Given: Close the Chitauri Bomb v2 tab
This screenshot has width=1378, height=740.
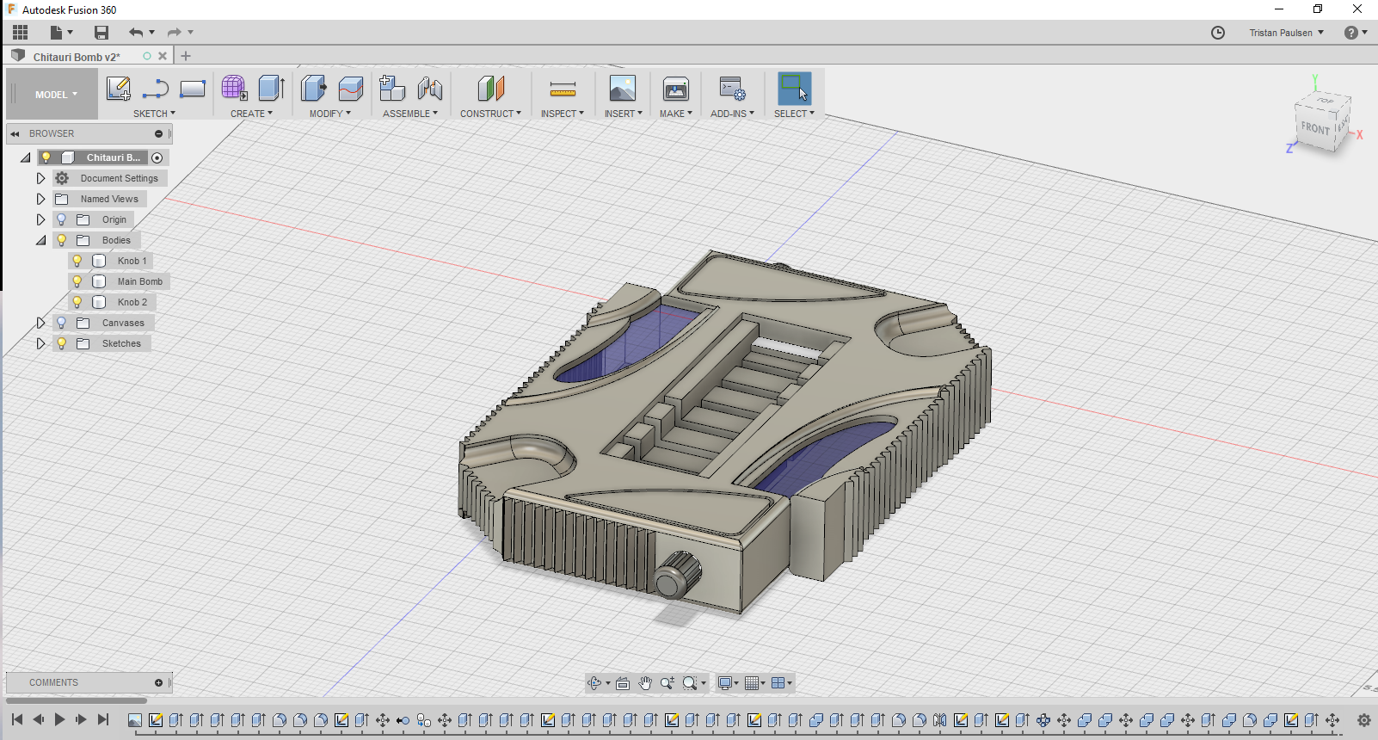Looking at the screenshot, I should [163, 56].
